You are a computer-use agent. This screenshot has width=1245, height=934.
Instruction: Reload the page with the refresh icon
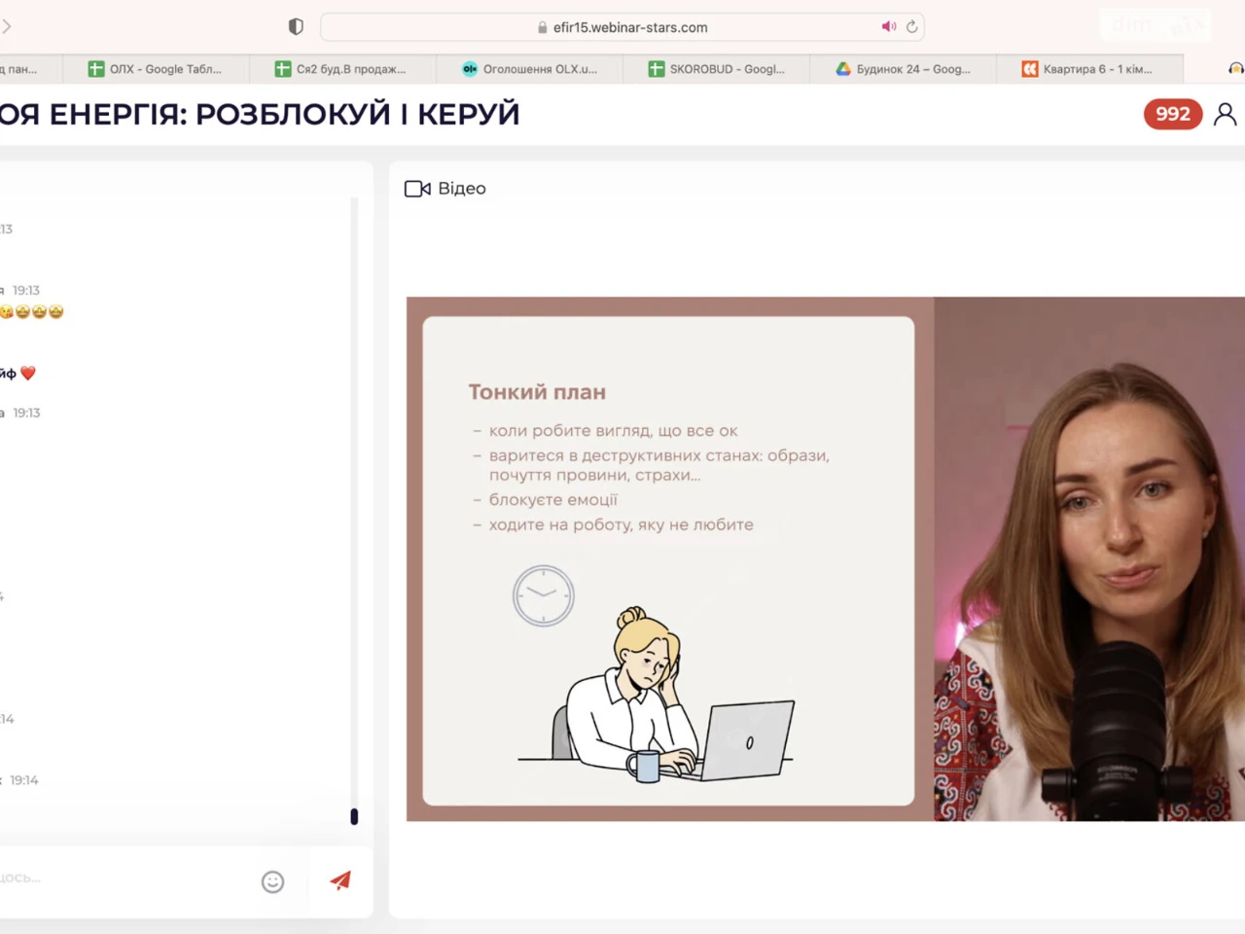click(911, 26)
